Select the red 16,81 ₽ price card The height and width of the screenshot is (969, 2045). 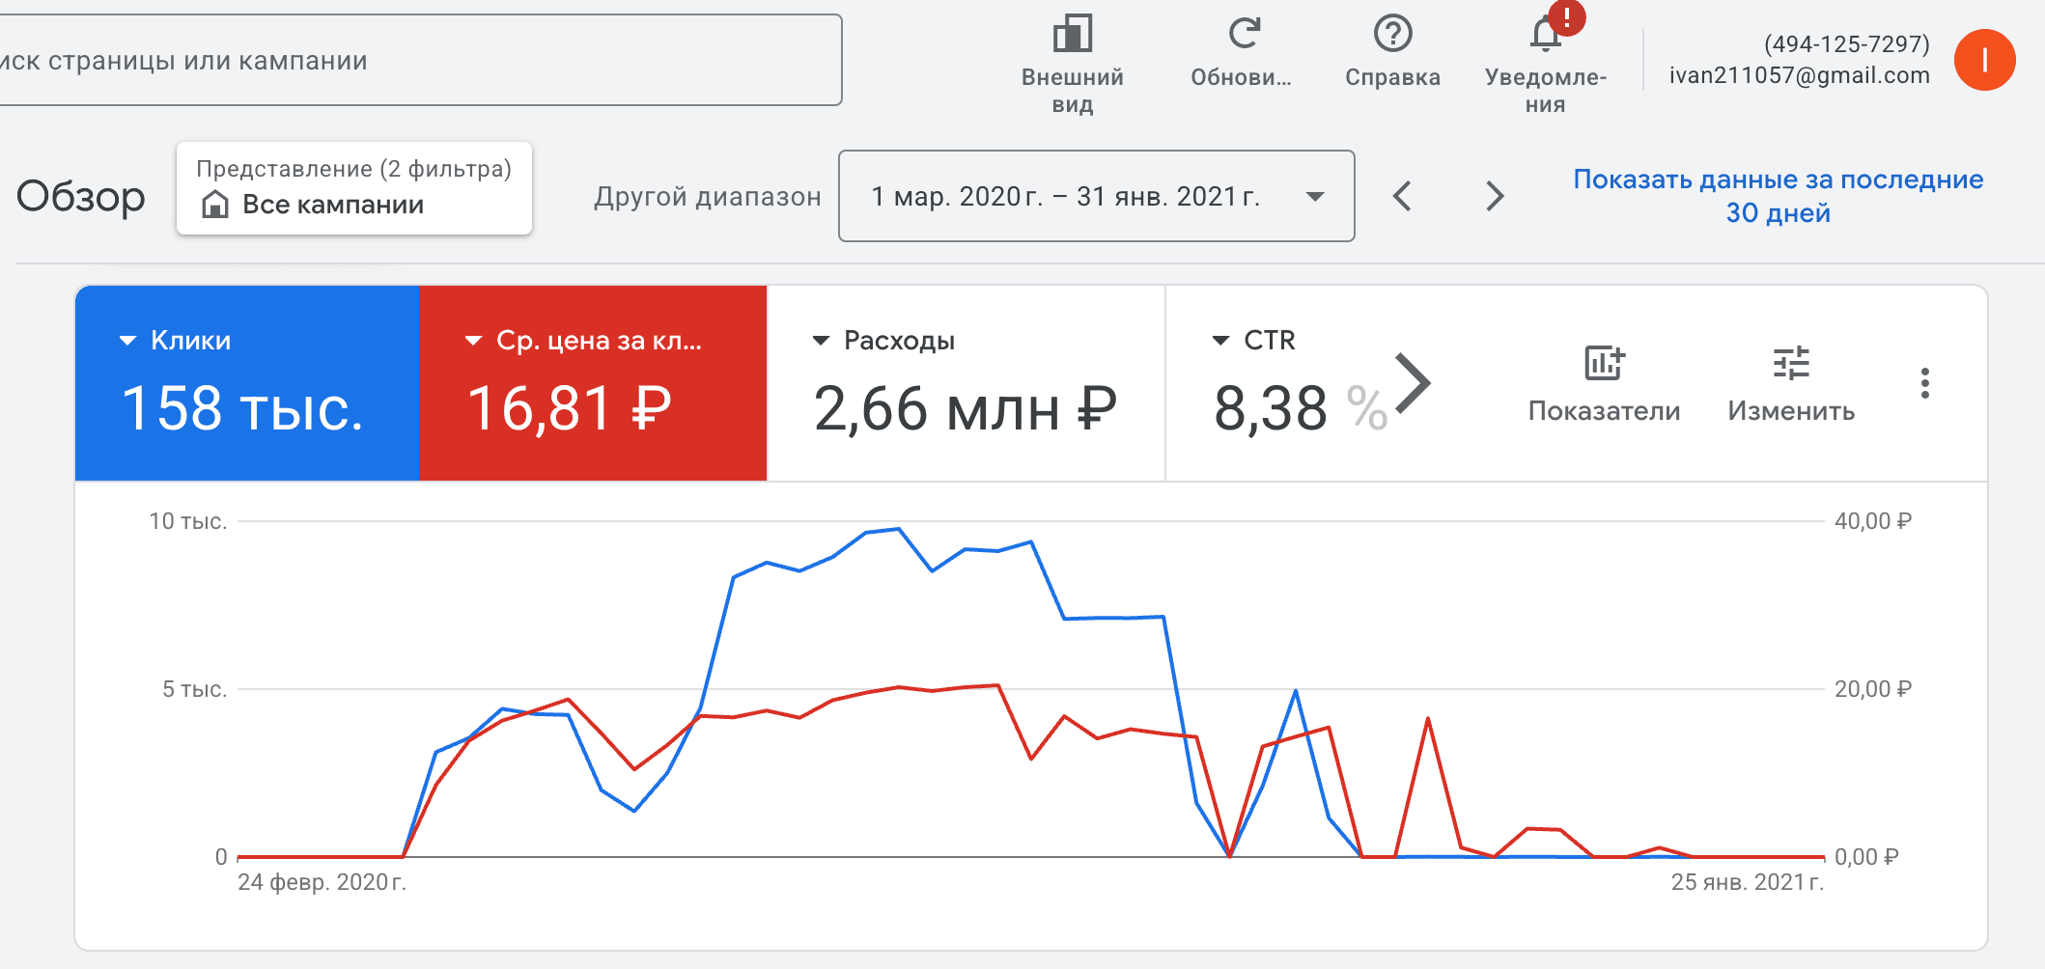(x=593, y=383)
